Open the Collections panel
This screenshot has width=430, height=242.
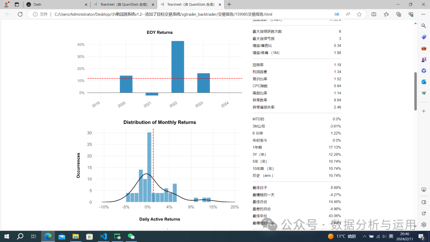point(399,14)
